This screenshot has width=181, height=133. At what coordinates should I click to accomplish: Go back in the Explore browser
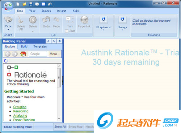pos(8,54)
